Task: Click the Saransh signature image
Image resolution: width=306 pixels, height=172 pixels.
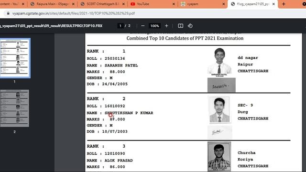Action: pos(221,85)
